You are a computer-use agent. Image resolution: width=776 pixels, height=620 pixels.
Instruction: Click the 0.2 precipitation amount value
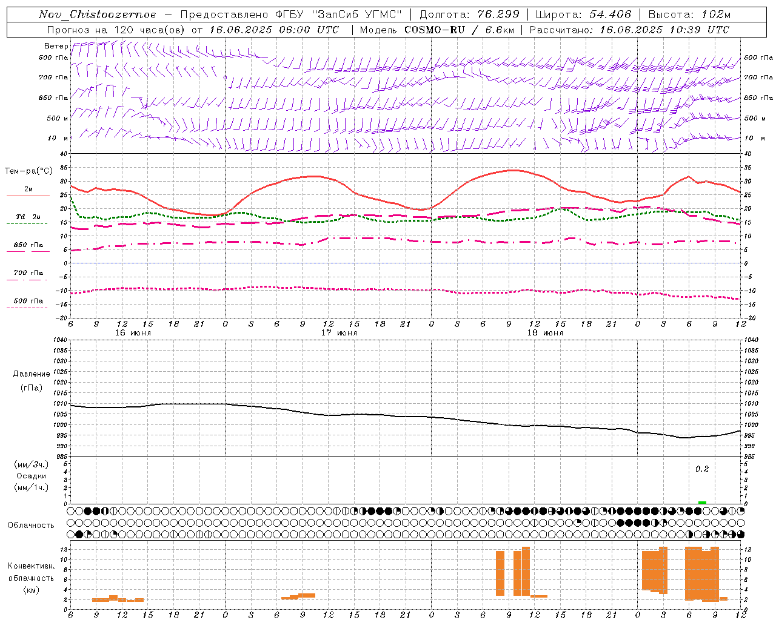pyautogui.click(x=702, y=469)
